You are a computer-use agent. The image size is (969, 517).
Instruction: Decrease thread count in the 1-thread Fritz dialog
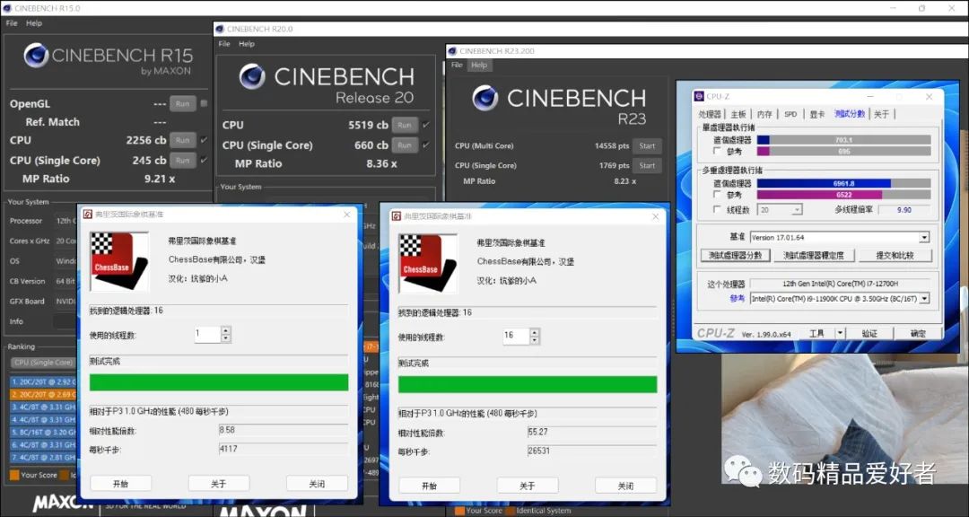click(x=225, y=338)
